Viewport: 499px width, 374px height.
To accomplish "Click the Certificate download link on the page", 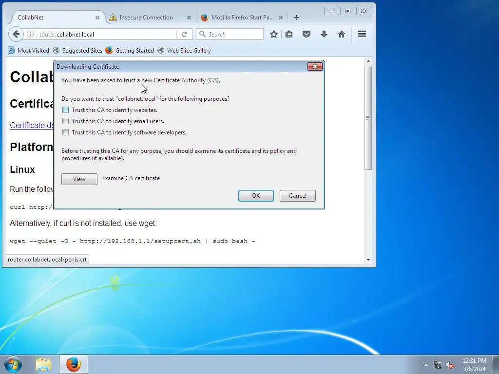I will 32,125.
